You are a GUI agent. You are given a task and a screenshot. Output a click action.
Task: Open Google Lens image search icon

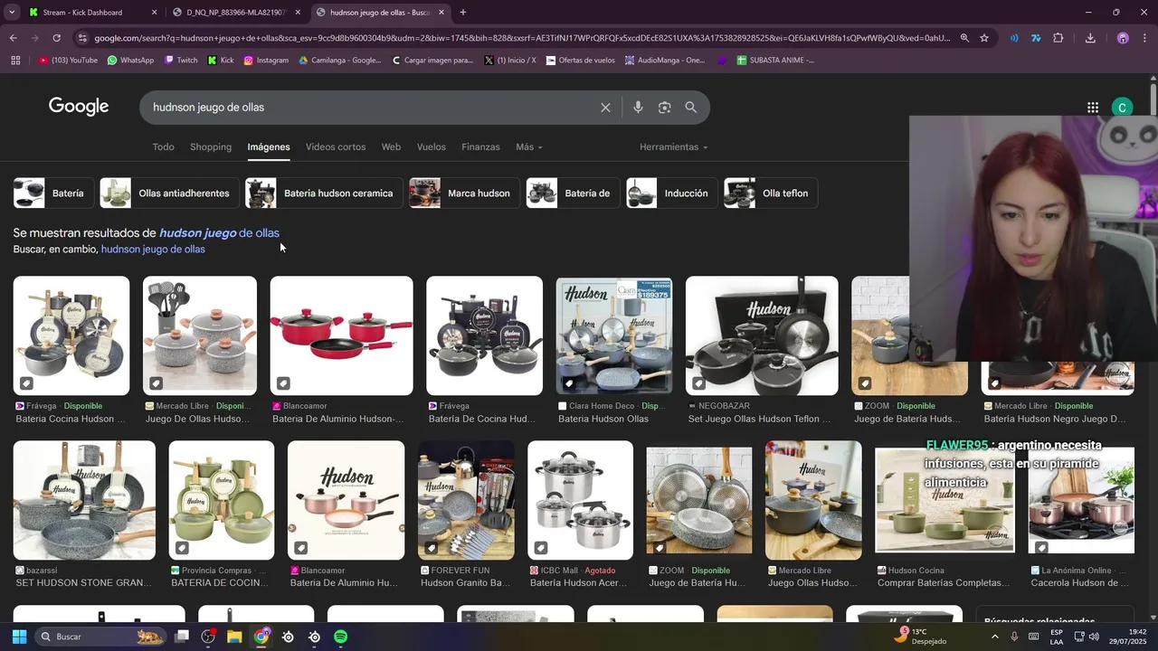coord(664,108)
